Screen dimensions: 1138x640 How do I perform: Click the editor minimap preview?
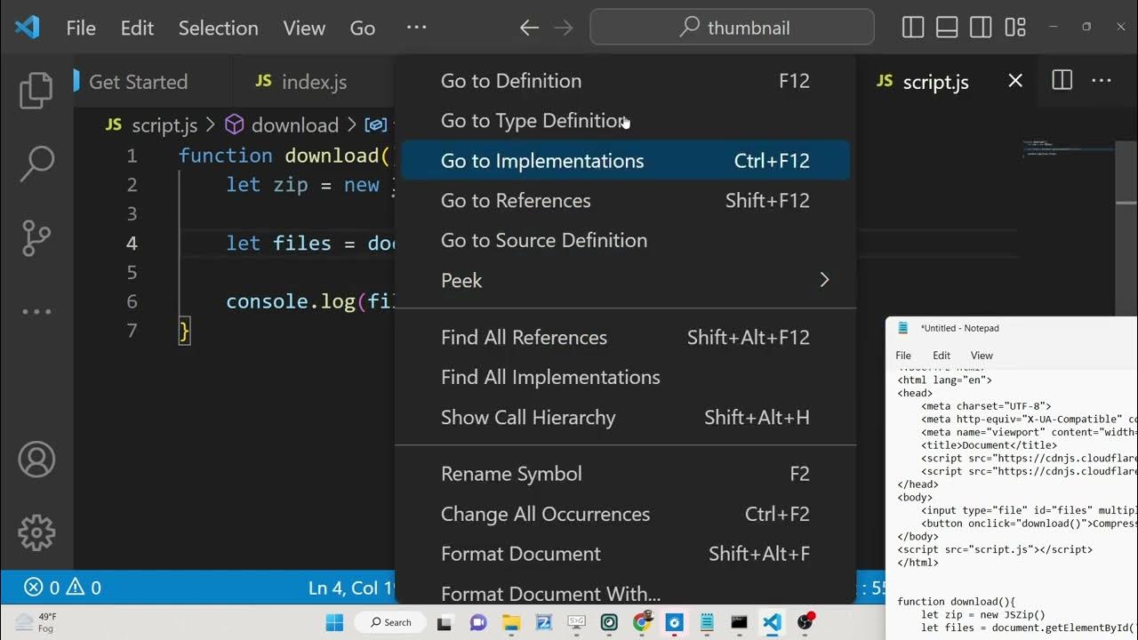click(x=1067, y=149)
